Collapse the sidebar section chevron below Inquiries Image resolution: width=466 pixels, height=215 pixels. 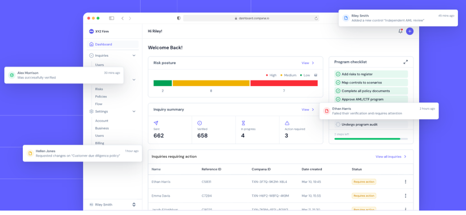[134, 80]
